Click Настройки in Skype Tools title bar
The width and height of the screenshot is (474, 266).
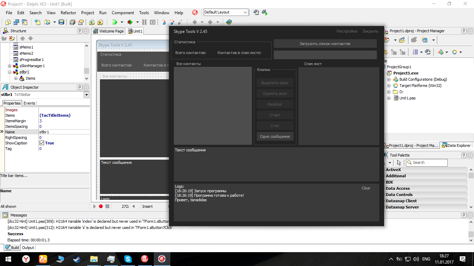pyautogui.click(x=347, y=31)
